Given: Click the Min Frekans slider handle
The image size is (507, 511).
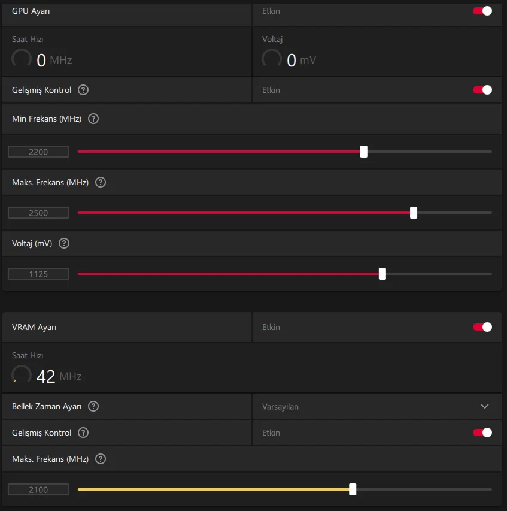Looking at the screenshot, I should [364, 152].
